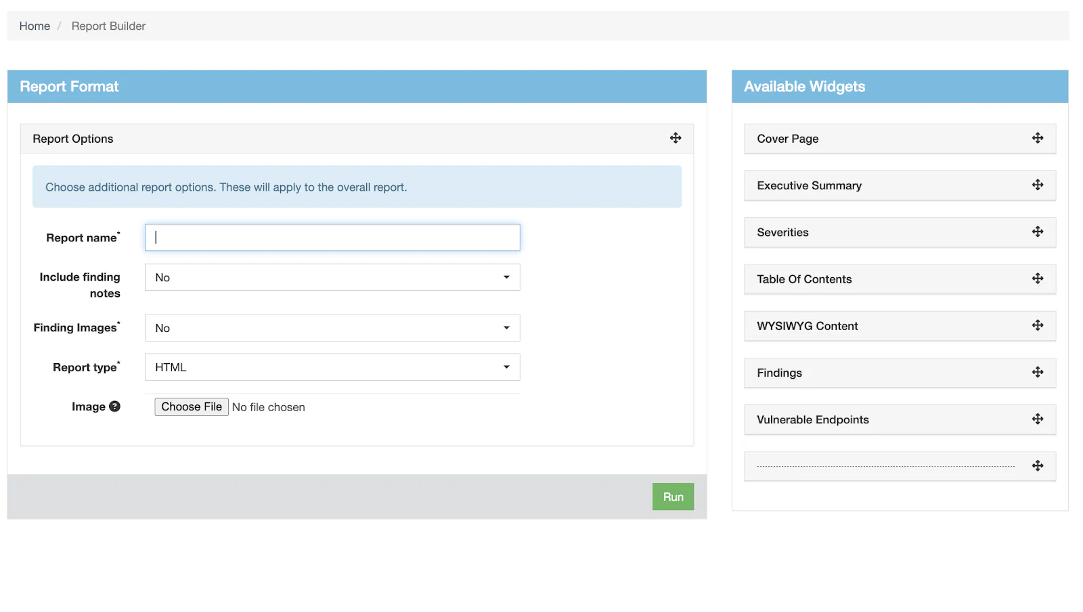Select Report Builder breadcrumb item
The height and width of the screenshot is (612, 1083).
(108, 26)
